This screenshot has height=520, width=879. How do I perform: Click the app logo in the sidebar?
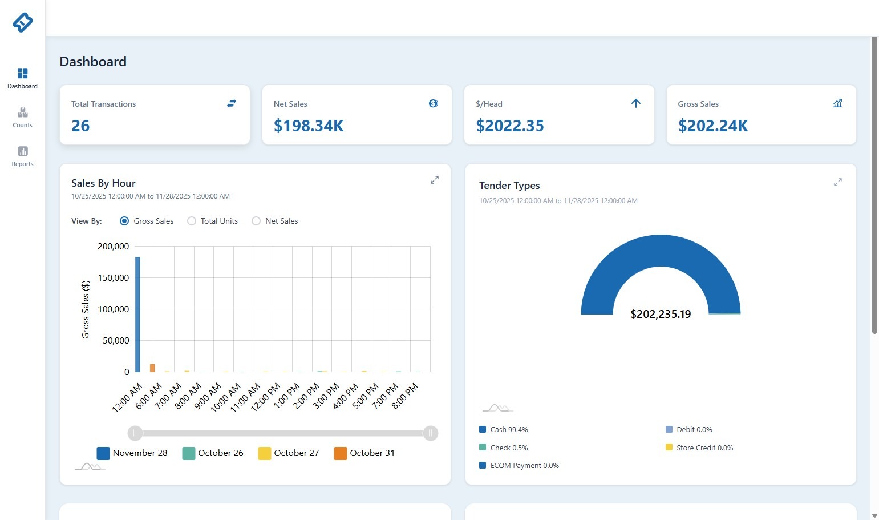click(x=22, y=22)
